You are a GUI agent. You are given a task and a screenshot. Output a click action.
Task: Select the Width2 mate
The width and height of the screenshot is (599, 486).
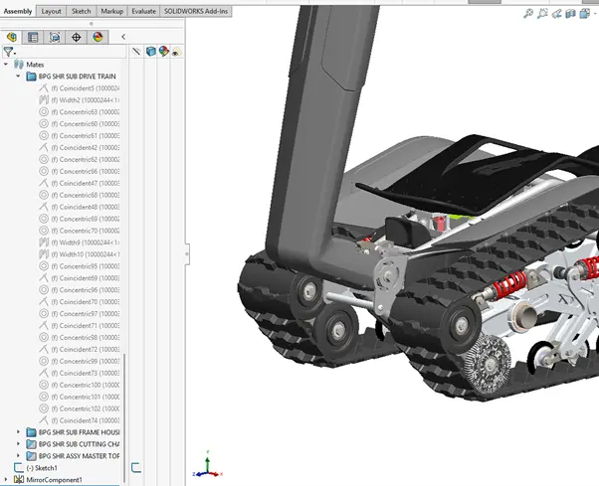pyautogui.click(x=86, y=100)
